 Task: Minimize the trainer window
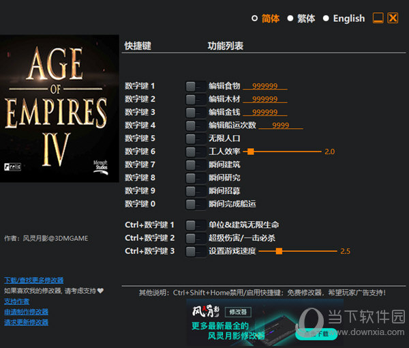point(378,18)
